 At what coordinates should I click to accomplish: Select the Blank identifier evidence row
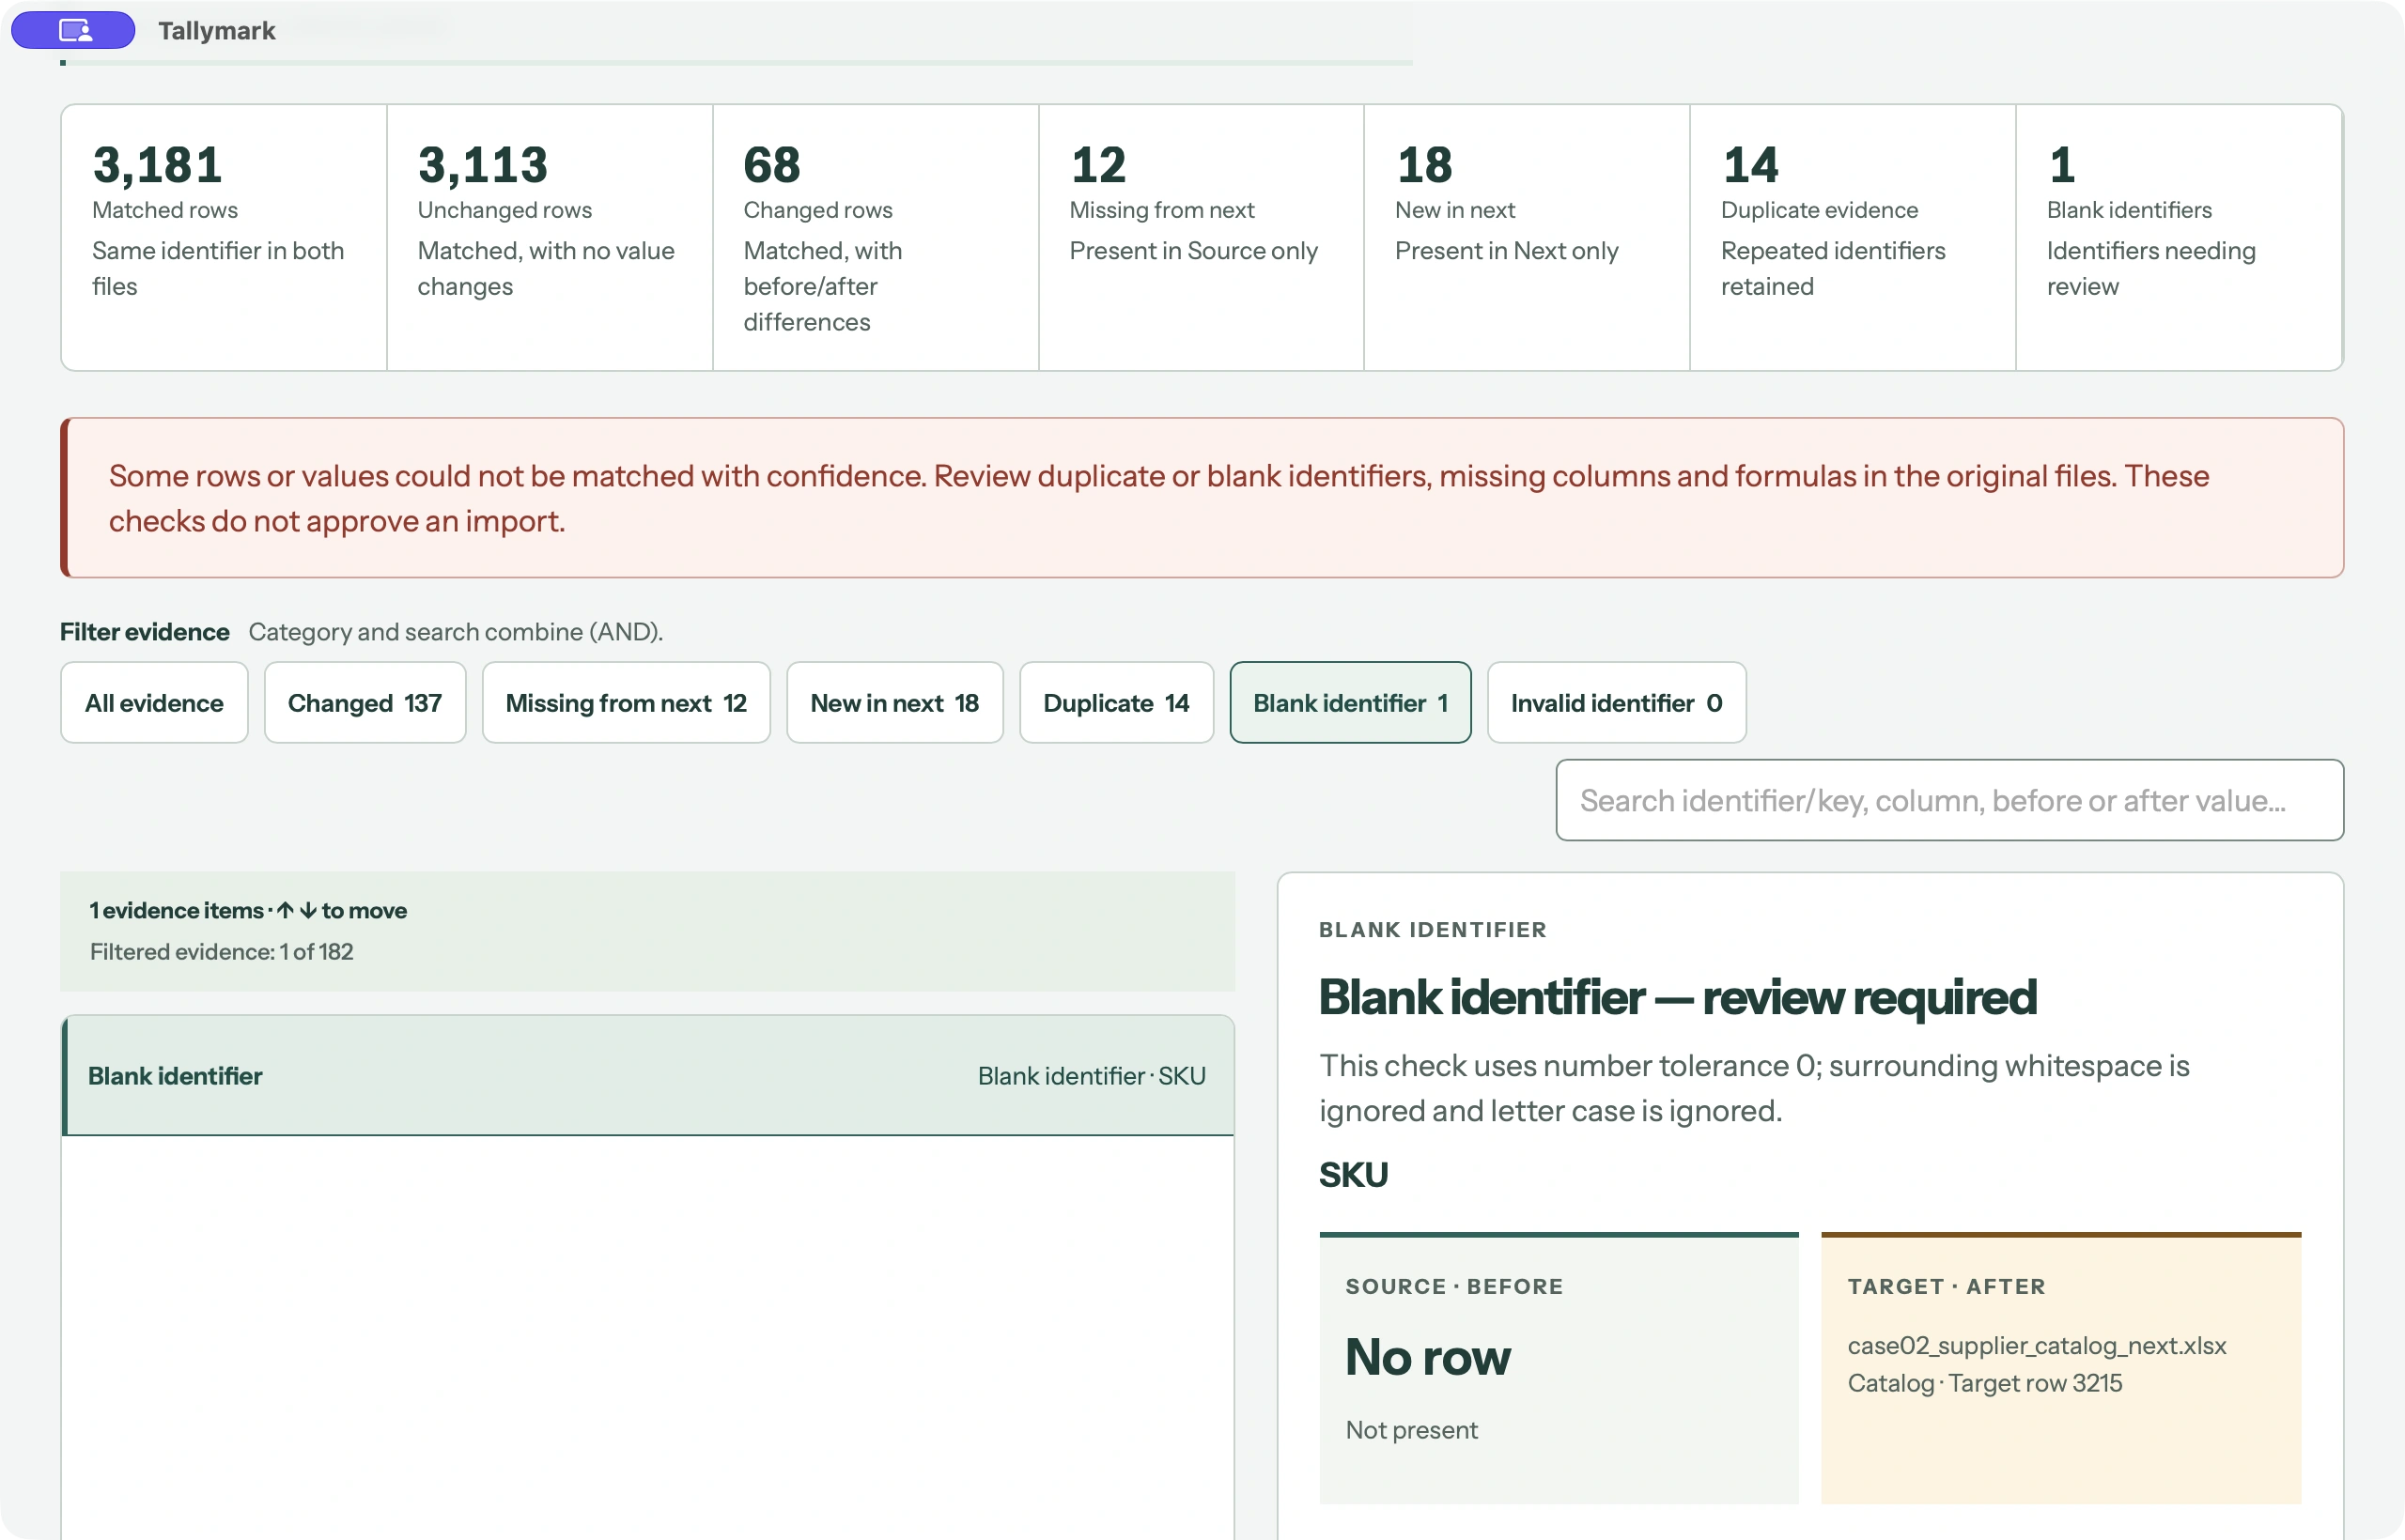click(x=647, y=1075)
